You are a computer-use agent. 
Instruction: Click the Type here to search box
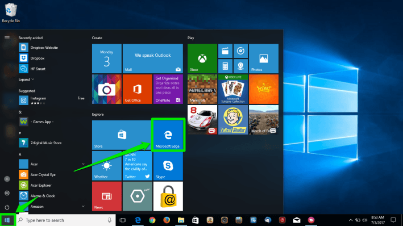click(x=66, y=220)
